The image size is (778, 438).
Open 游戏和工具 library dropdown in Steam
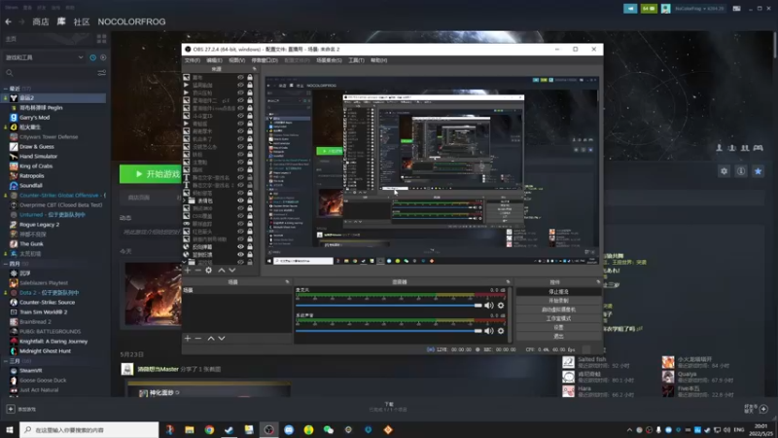tap(43, 57)
